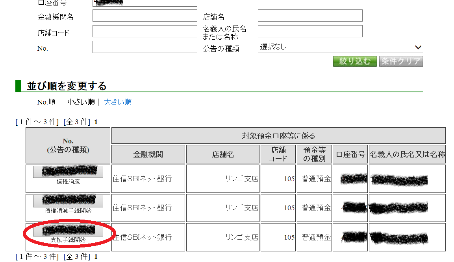Click the green 絞り込む button
Viewport: 454px width, 262px height.
(x=354, y=61)
